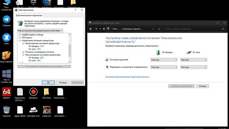Open the anticrasher... file icon
Image resolution: width=229 pixels, height=129 pixels.
click(x=60, y=111)
